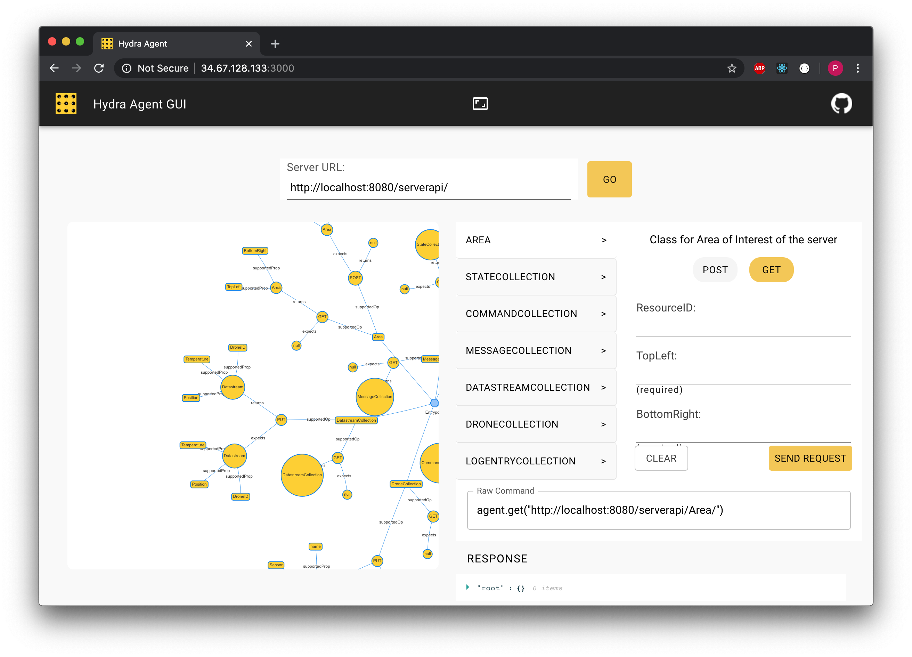912x657 pixels.
Task: Click the large DatastreamCollection circle node
Action: pos(302,475)
